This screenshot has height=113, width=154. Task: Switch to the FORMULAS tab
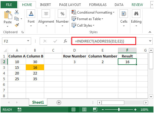tap(98, 5)
